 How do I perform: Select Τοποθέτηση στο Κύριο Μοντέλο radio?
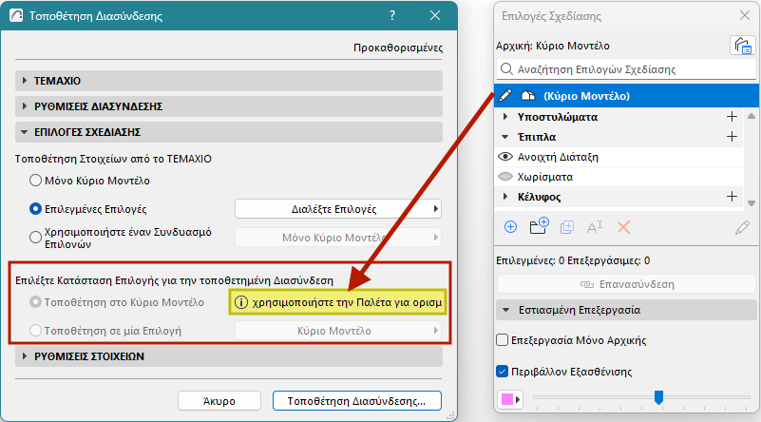coord(35,302)
